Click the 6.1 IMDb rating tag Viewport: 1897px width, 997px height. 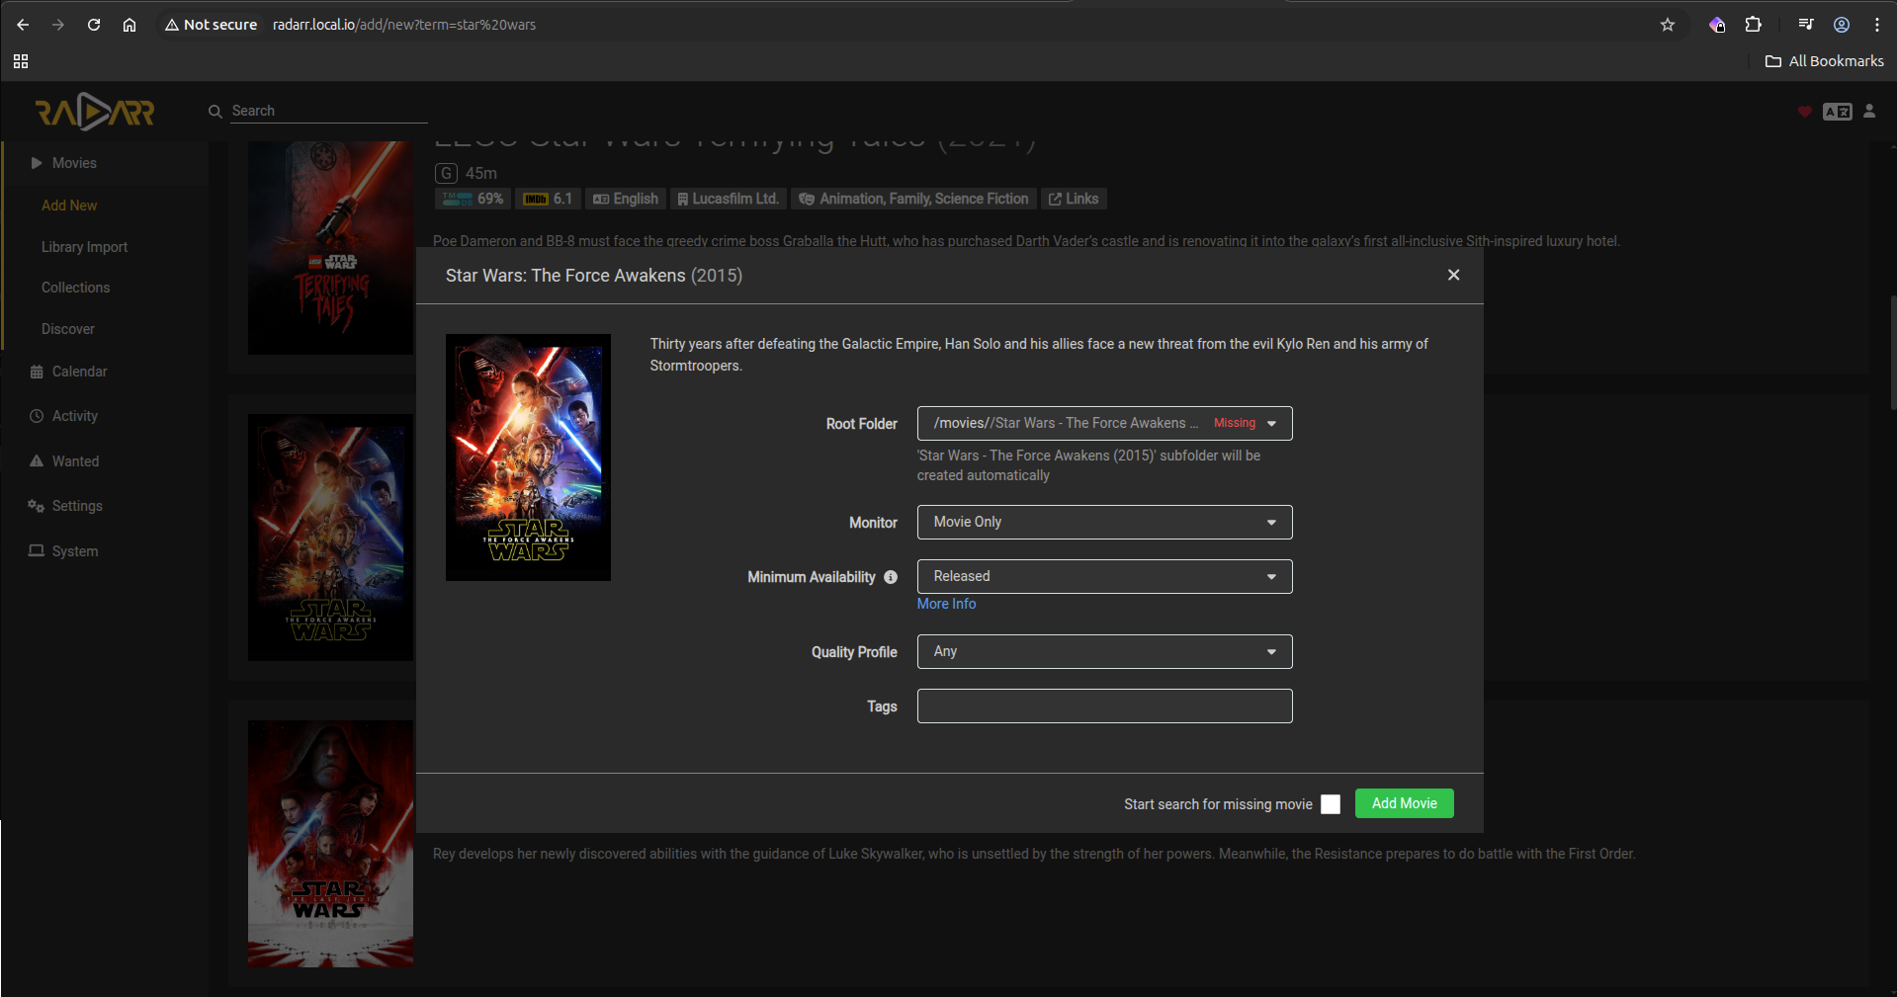547,199
